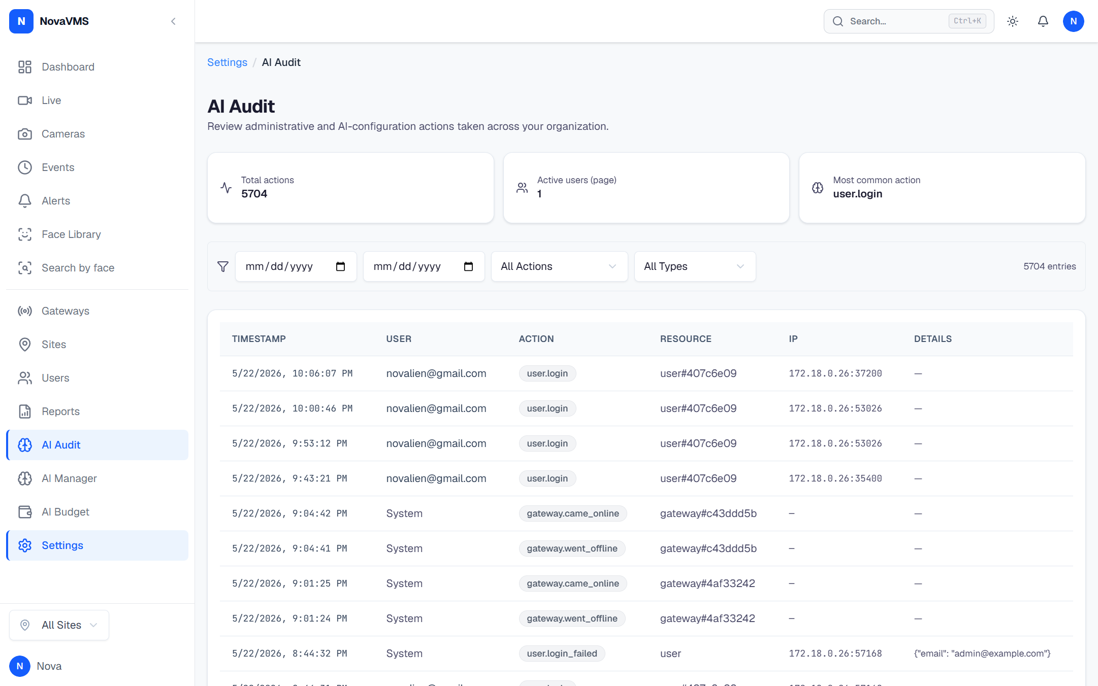The width and height of the screenshot is (1098, 686).
Task: Click the AI Audit brain icon
Action: click(25, 445)
